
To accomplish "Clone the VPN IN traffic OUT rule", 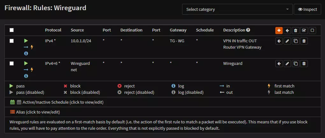I will (296, 41).
